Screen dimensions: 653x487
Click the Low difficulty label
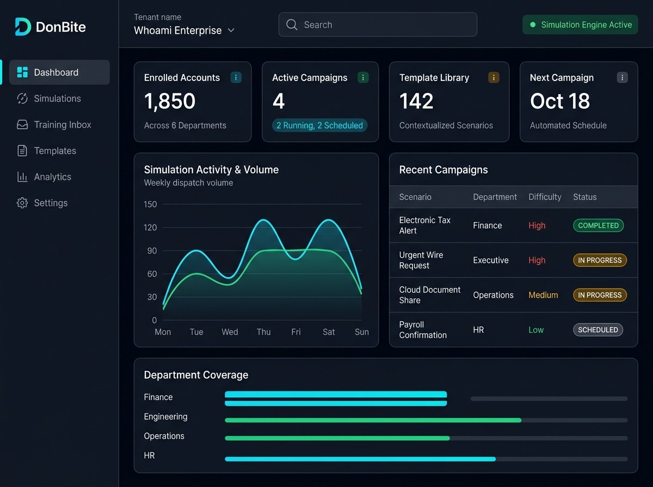536,330
